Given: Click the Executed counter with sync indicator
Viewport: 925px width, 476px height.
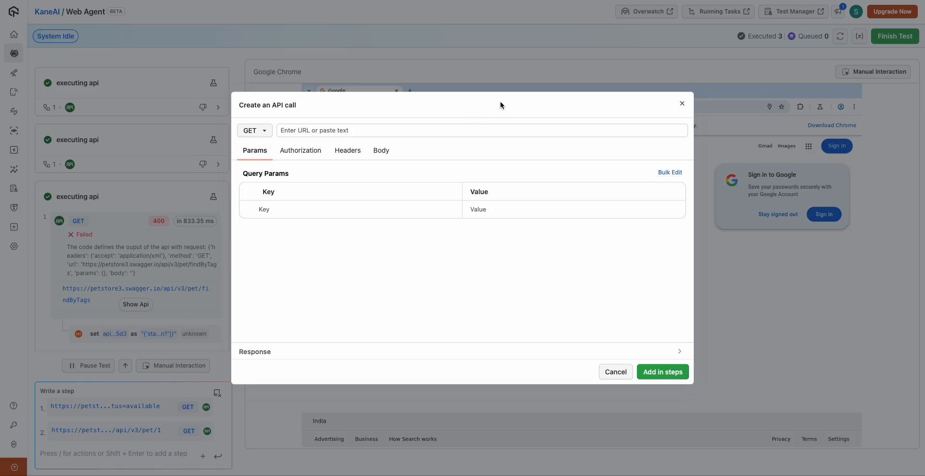Looking at the screenshot, I should coord(760,36).
